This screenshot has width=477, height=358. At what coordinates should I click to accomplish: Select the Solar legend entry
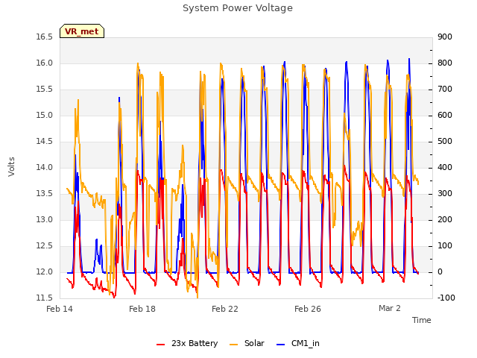click(x=247, y=343)
